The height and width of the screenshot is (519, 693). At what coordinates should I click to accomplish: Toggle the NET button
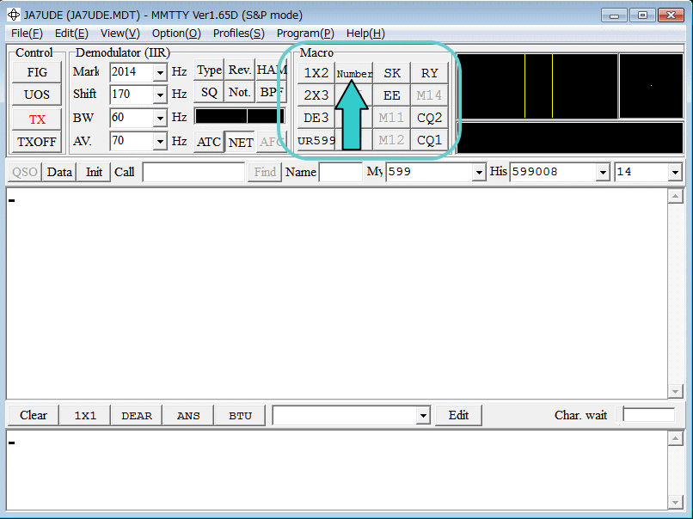[240, 142]
